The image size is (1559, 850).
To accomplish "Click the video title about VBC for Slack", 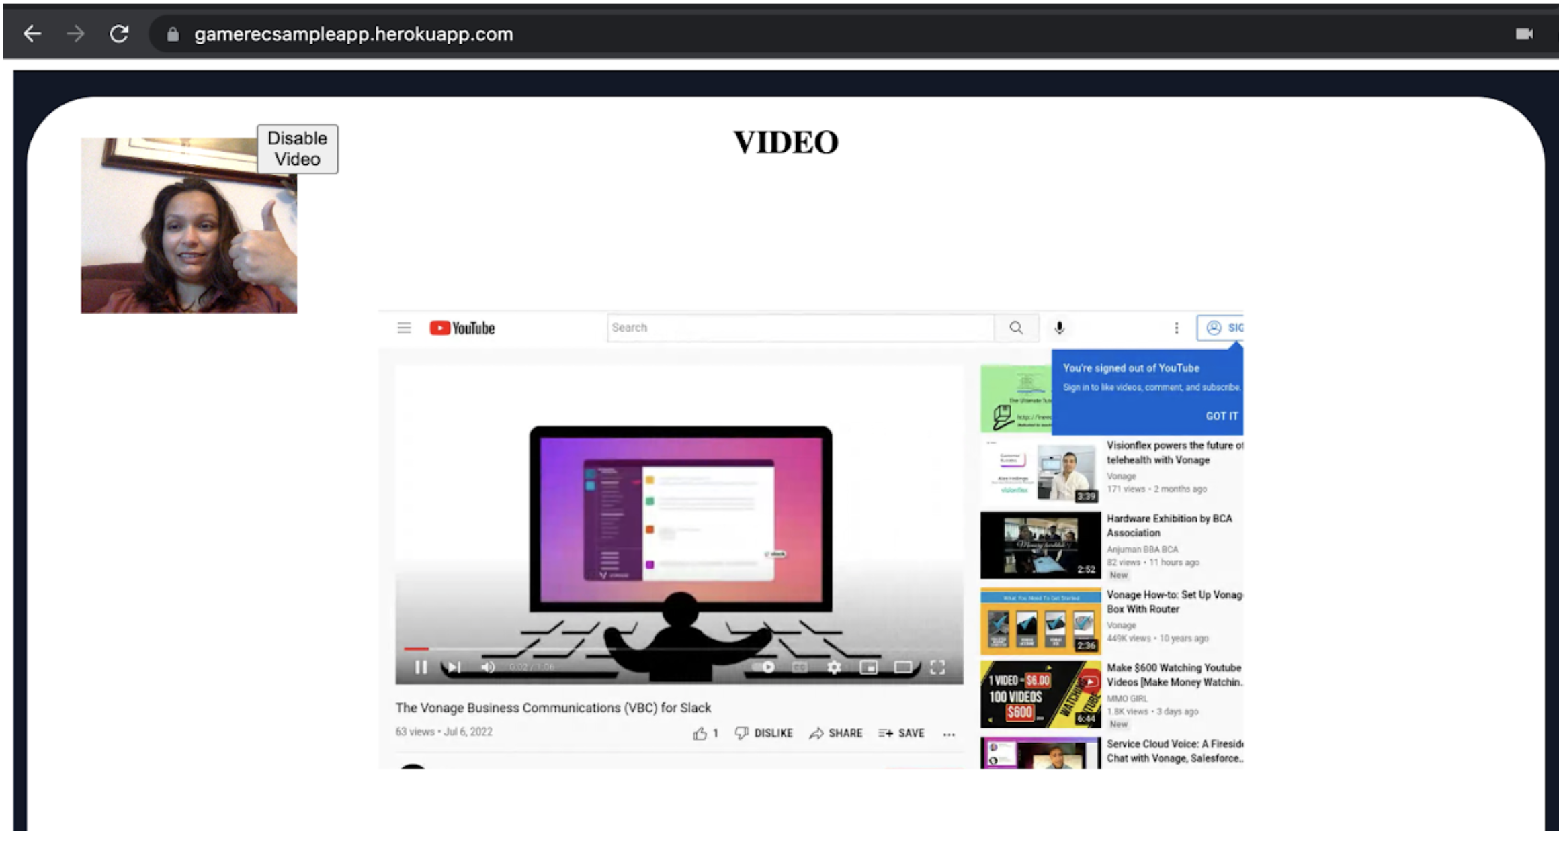I will tap(553, 708).
